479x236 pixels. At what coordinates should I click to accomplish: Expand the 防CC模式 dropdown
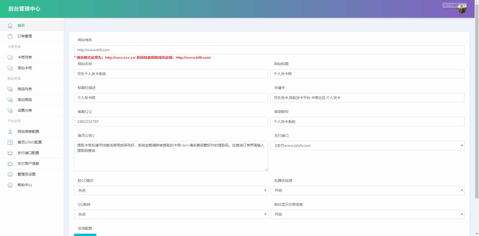pyautogui.click(x=170, y=190)
